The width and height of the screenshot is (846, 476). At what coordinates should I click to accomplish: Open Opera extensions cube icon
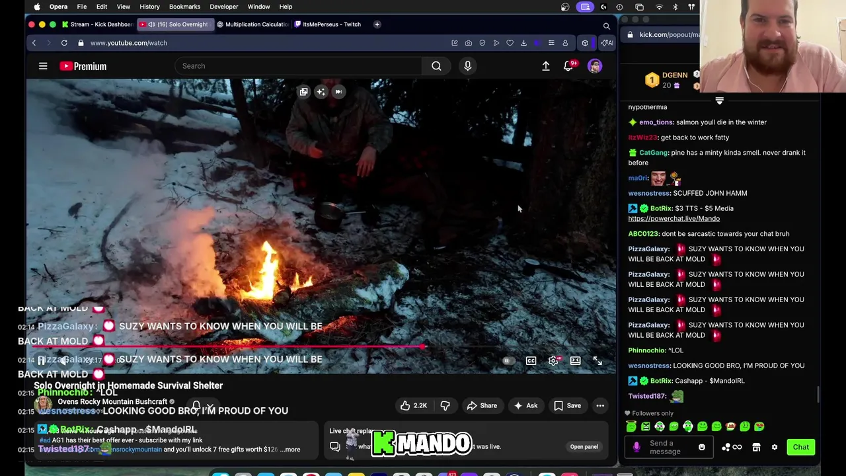(x=585, y=43)
